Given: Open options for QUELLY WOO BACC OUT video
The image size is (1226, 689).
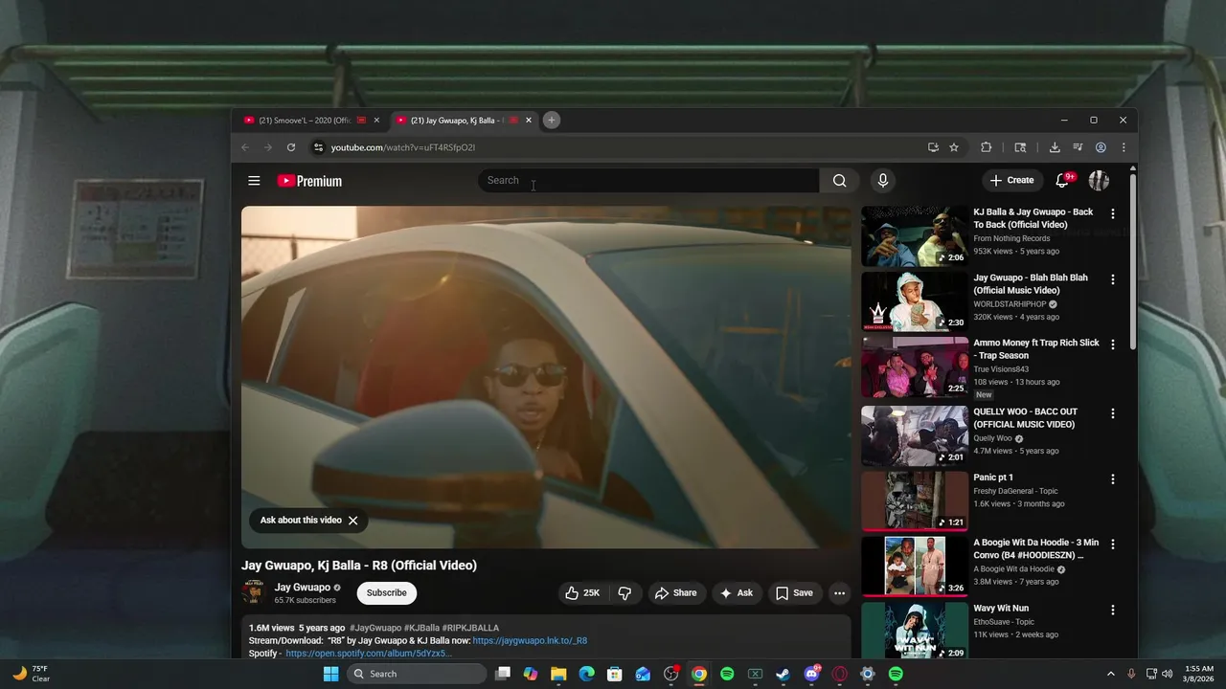Looking at the screenshot, I should 1113,413.
